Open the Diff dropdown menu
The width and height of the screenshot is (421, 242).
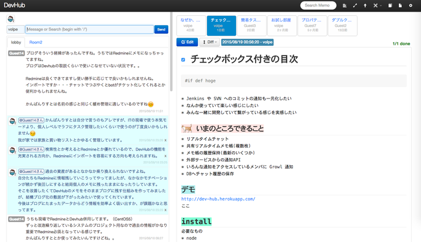(209, 42)
